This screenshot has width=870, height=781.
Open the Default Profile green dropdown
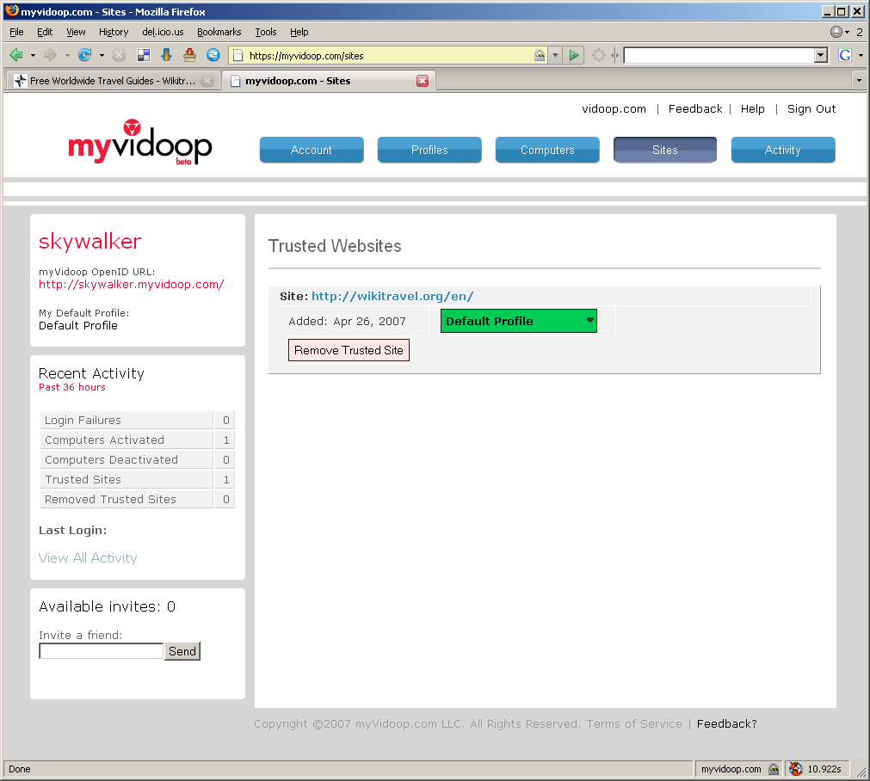pyautogui.click(x=518, y=321)
